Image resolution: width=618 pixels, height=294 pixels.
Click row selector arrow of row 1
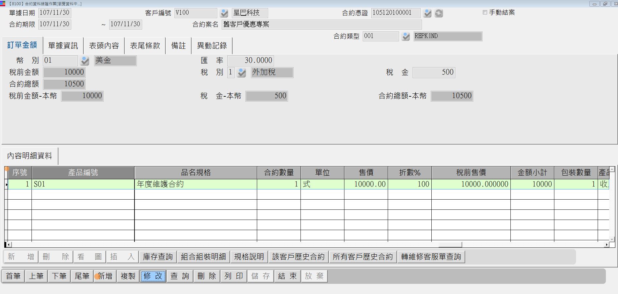pos(6,185)
